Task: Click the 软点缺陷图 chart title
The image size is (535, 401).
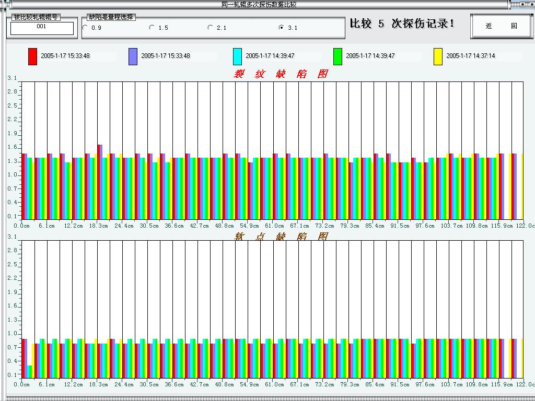Action: click(281, 236)
